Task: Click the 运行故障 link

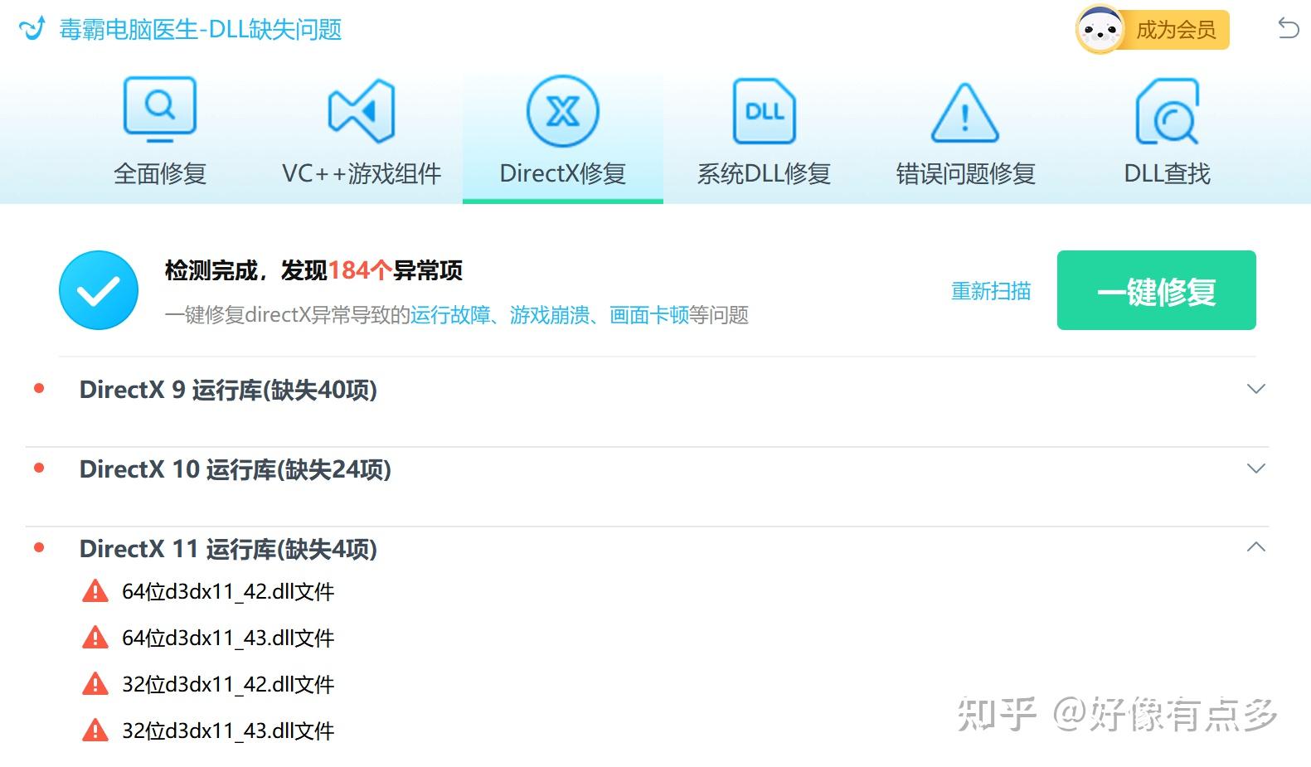Action: point(450,315)
